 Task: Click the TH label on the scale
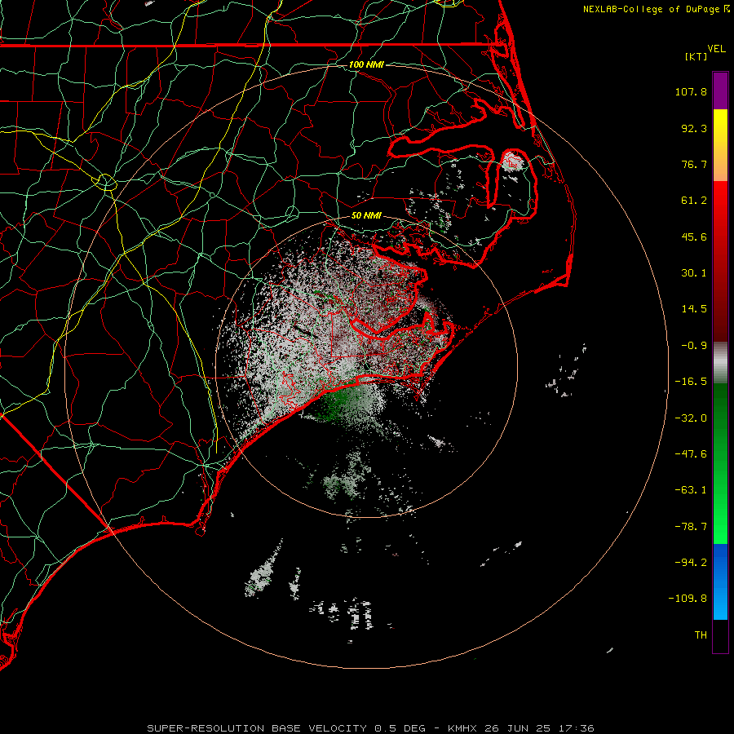[x=701, y=635]
